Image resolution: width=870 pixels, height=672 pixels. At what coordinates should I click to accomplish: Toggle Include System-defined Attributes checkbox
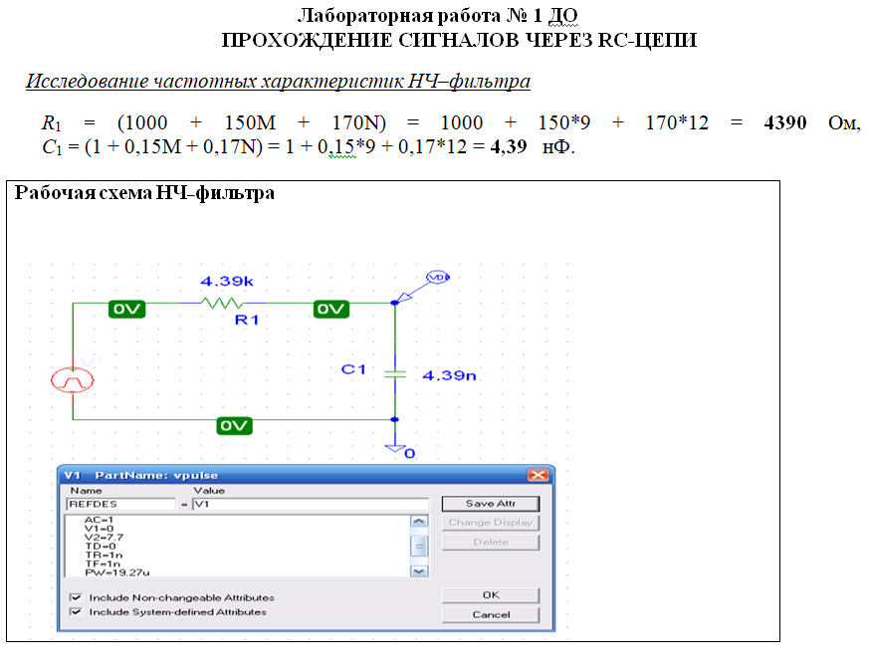click(x=76, y=612)
